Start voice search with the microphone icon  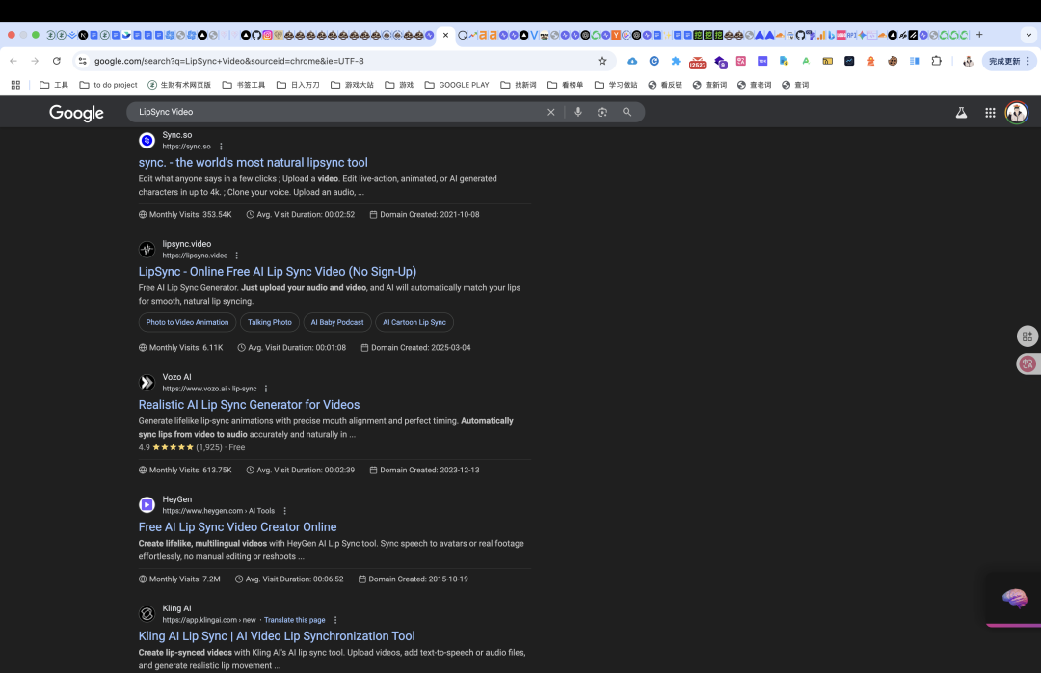click(578, 112)
